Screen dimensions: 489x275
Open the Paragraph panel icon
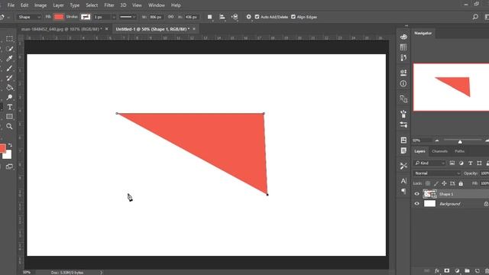pyautogui.click(x=403, y=191)
